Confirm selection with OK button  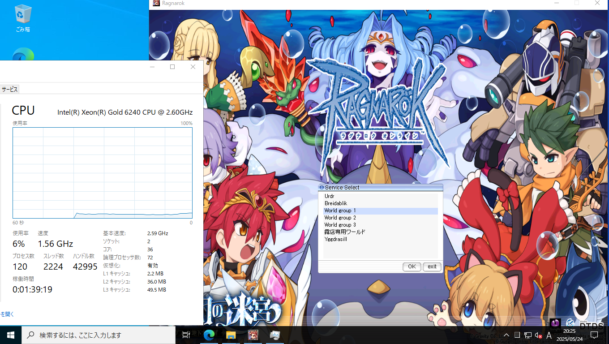(x=412, y=267)
